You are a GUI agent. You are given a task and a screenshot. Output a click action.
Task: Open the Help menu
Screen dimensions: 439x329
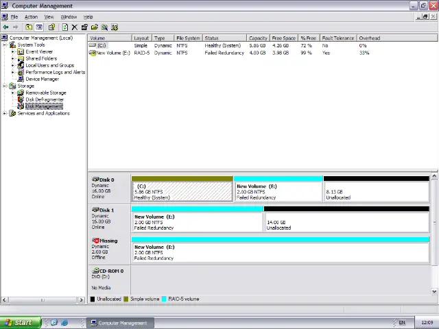[88, 16]
